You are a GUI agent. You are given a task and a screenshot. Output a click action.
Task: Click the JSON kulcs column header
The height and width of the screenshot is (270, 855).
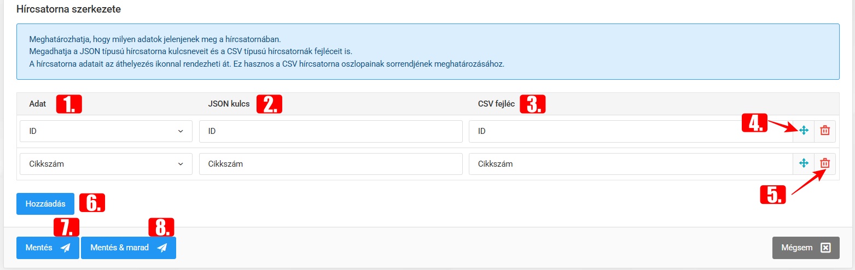point(229,104)
